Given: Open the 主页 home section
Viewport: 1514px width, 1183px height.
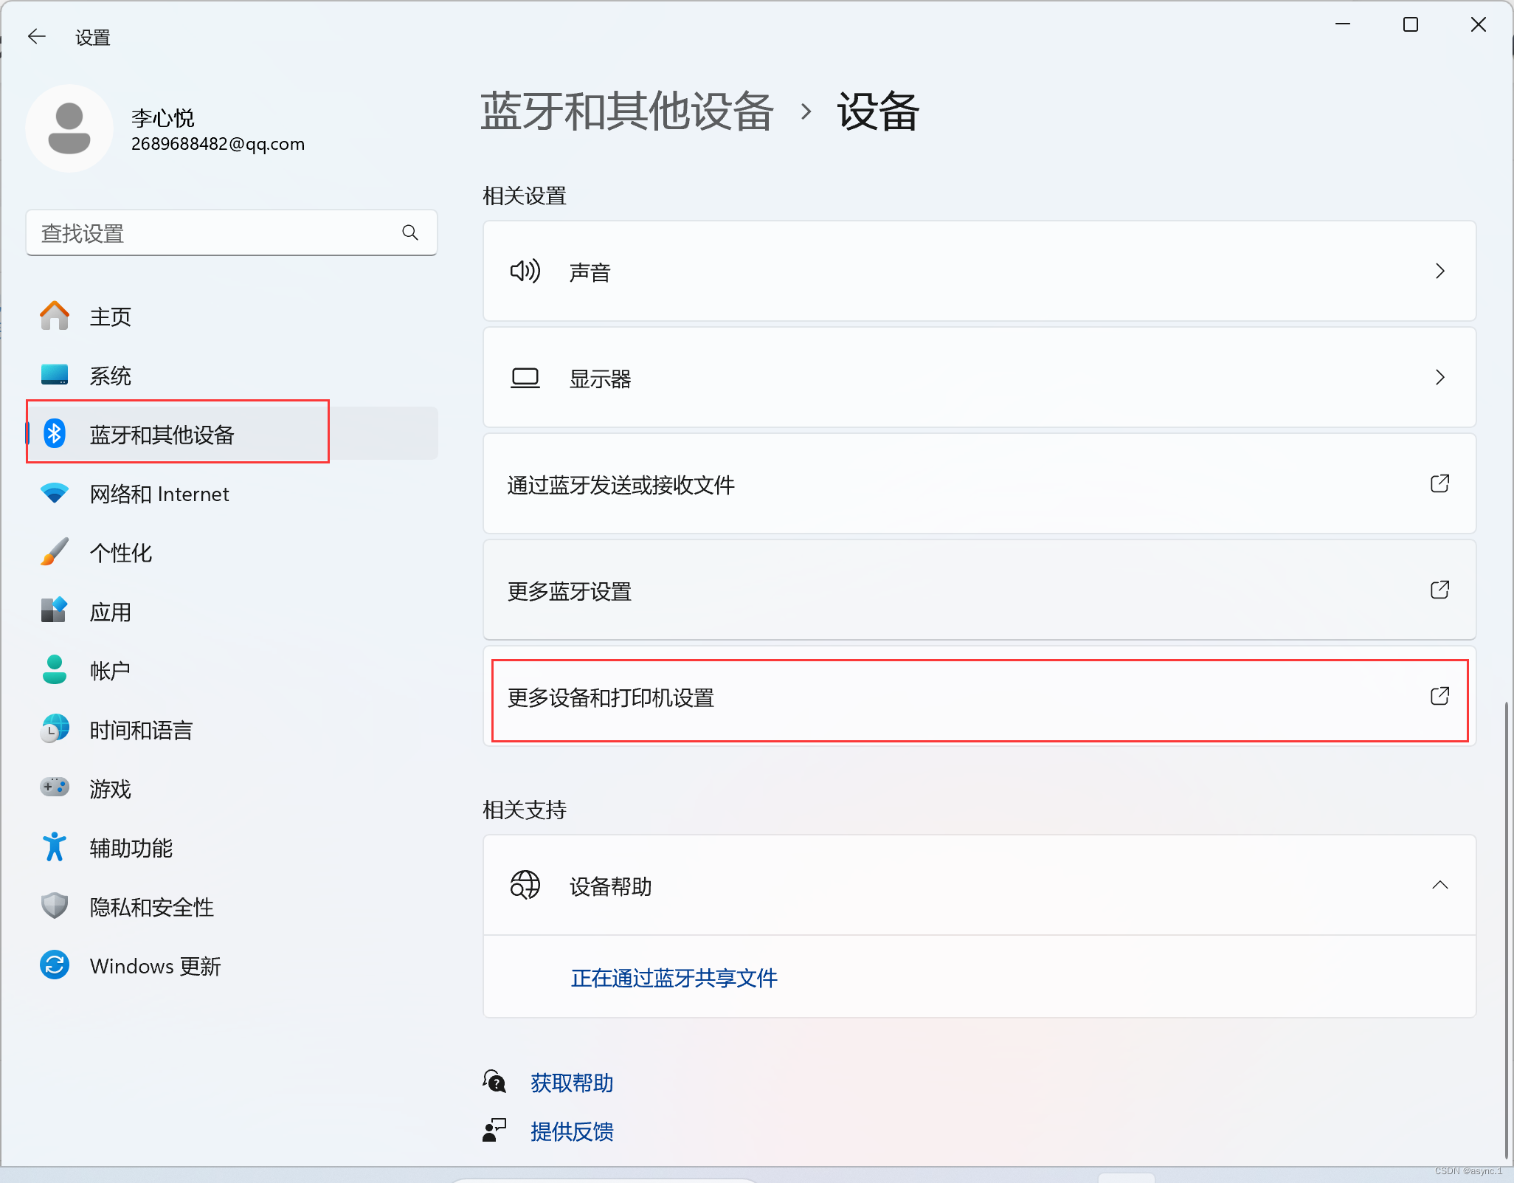Looking at the screenshot, I should click(x=111, y=317).
